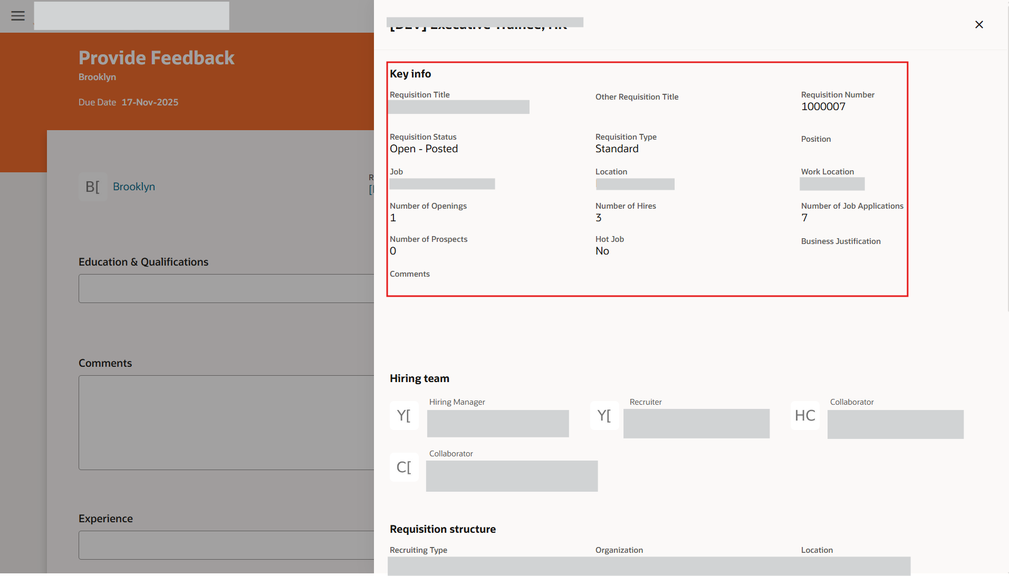
Task: Click the Number of Prospects label
Action: (428, 239)
